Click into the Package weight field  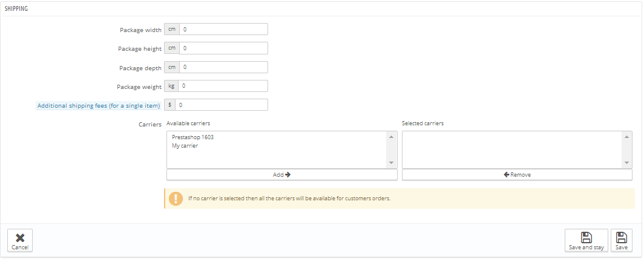[x=223, y=86]
